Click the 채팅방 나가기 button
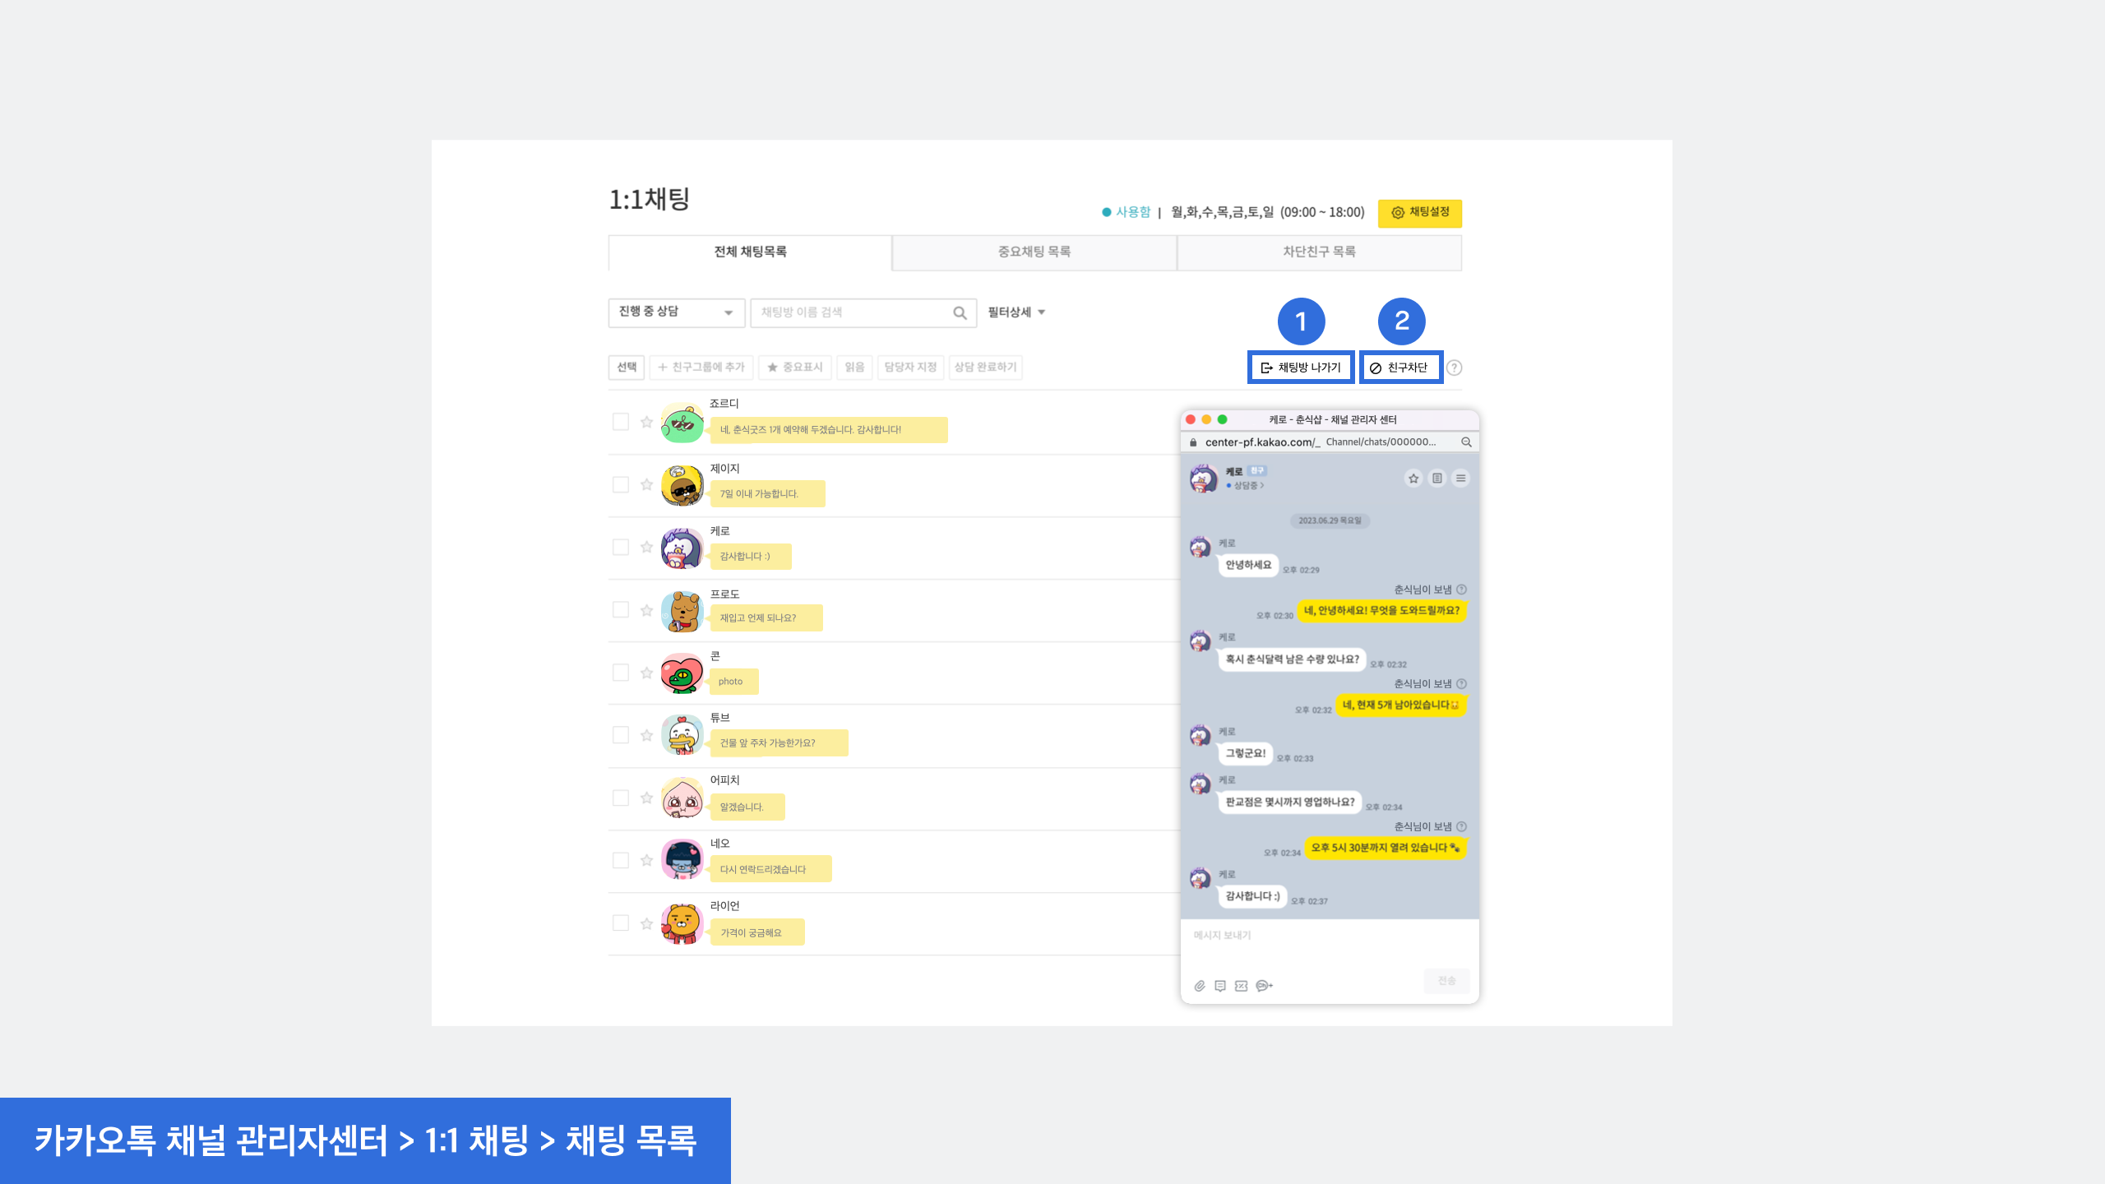 pos(1301,368)
